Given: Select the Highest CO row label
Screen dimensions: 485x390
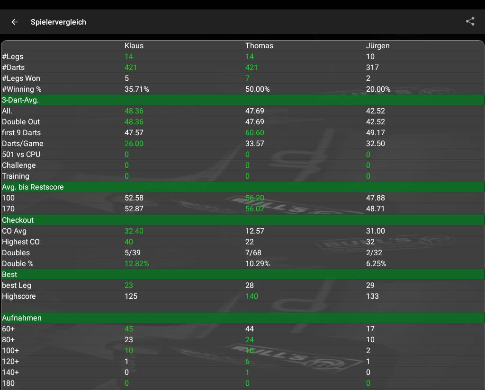Looking at the screenshot, I should pos(21,242).
